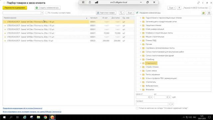This screenshot has width=213, height=120.
Task: Select the 'Сухие смеси' folder
Action: point(151,71)
